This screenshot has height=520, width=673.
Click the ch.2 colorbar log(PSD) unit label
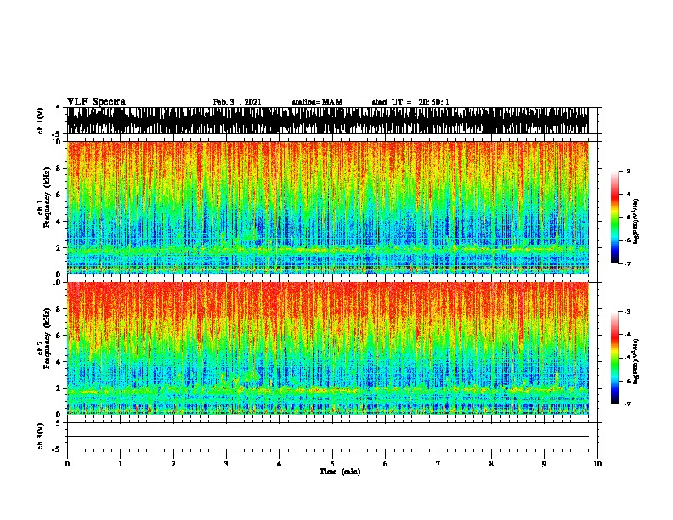(x=636, y=361)
